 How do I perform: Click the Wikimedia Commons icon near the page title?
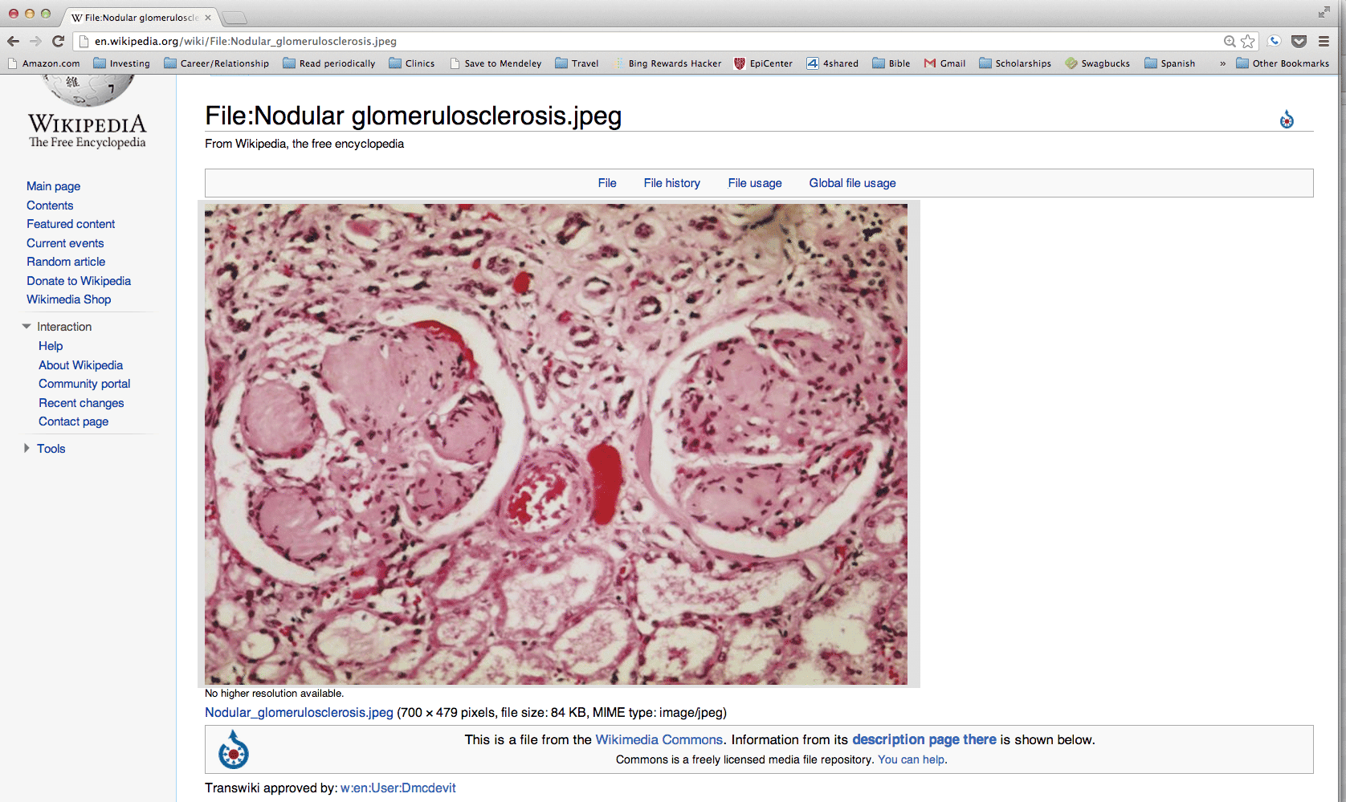tap(1287, 120)
